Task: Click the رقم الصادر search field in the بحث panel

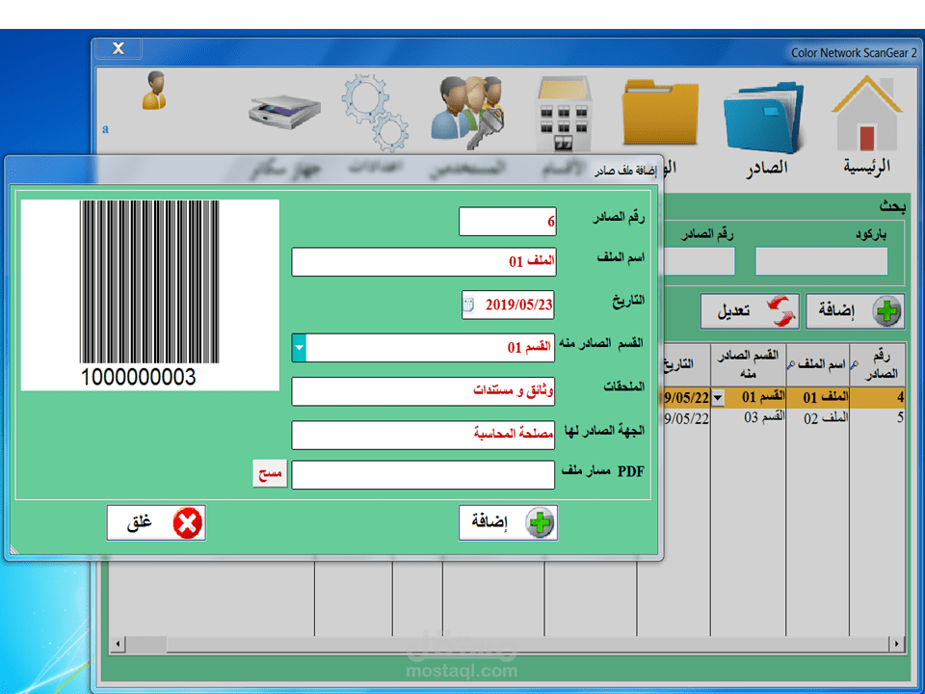Action: [700, 261]
